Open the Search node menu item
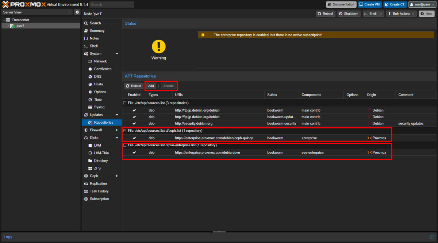 pos(102,23)
